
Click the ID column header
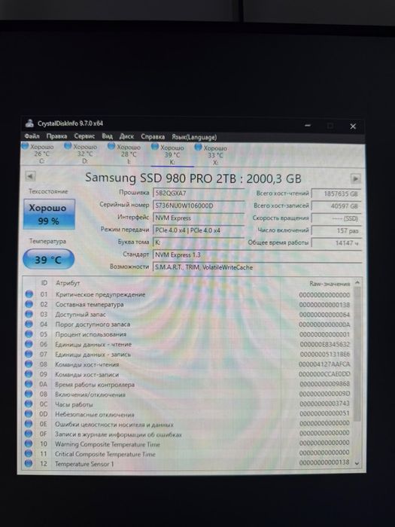44,283
